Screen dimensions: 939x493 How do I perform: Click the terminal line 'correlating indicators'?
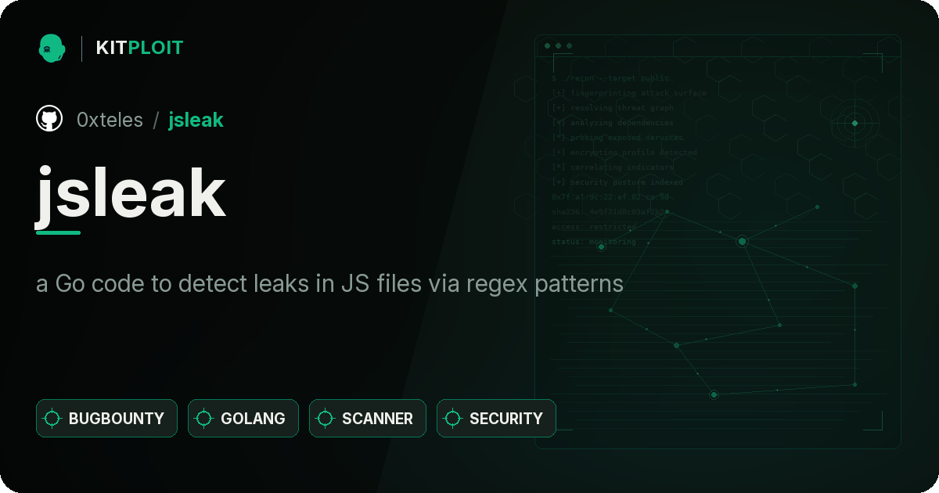(x=612, y=167)
